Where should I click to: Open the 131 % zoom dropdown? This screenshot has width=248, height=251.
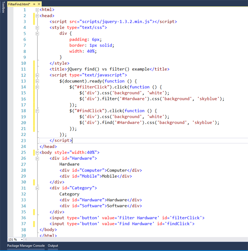(x=22, y=240)
